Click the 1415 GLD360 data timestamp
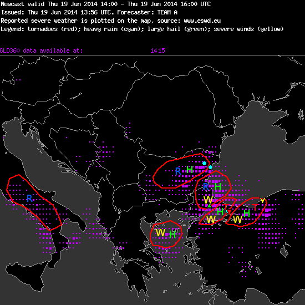305x305 pixels. coord(157,50)
